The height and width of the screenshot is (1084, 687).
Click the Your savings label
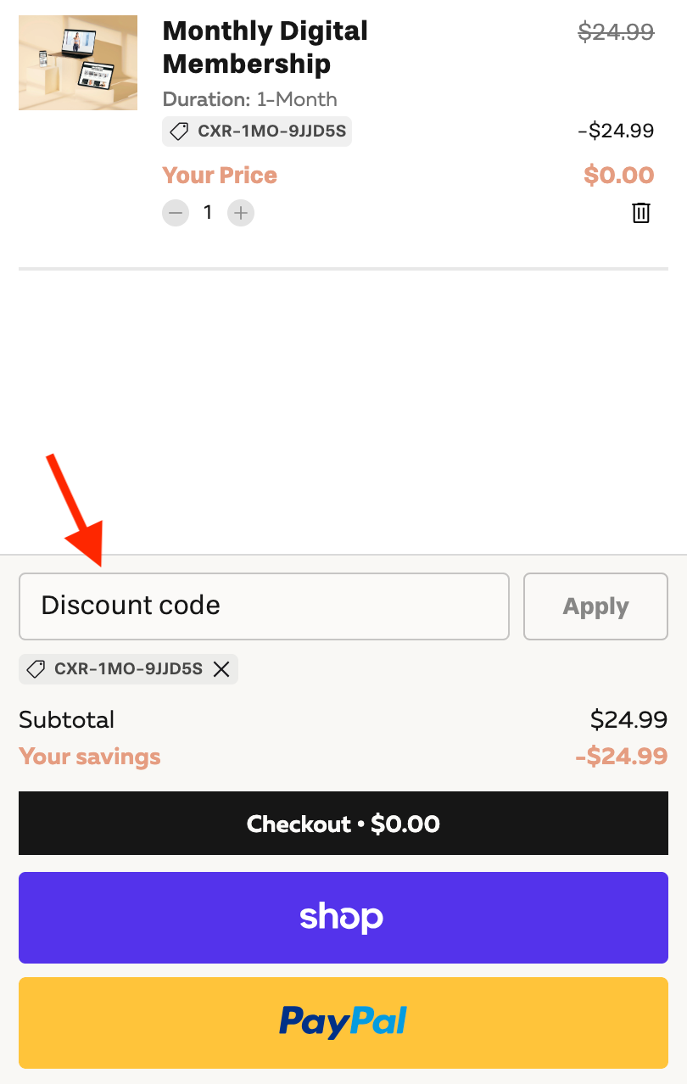[x=89, y=757]
